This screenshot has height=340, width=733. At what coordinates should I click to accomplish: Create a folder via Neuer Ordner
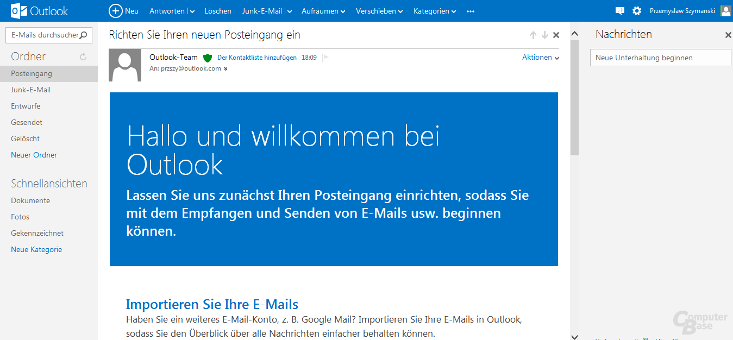coord(34,155)
